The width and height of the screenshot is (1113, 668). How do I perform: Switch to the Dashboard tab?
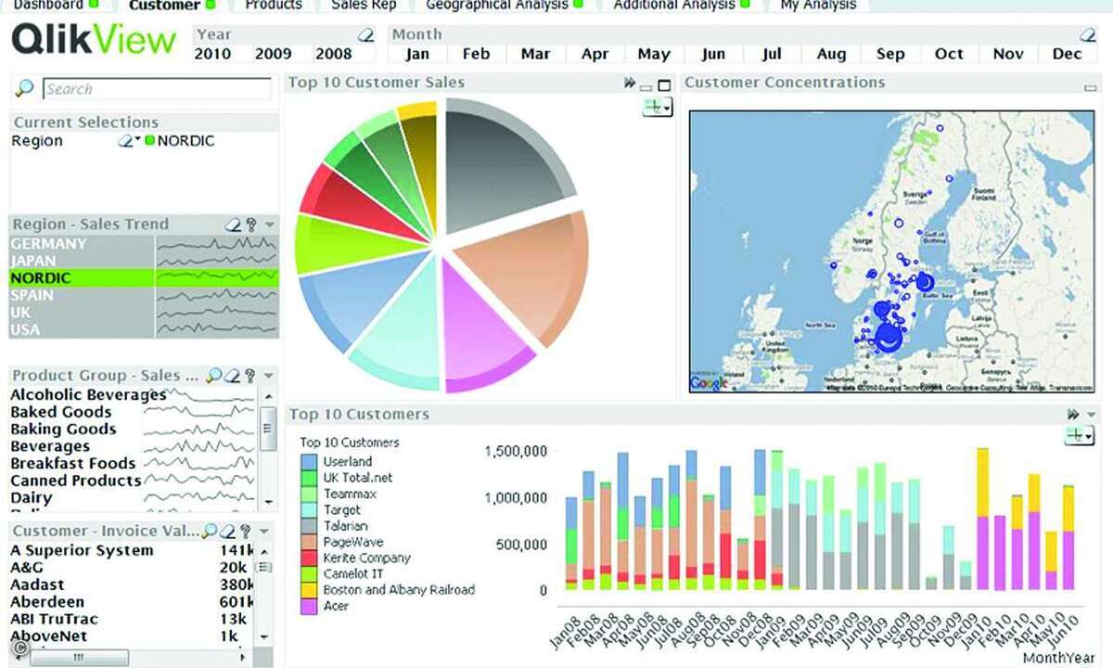[56, 5]
